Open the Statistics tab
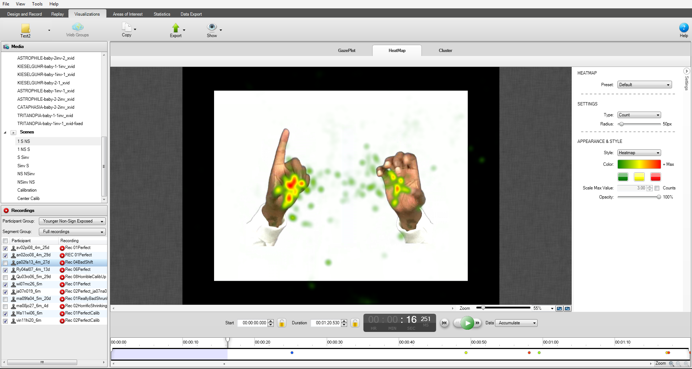Viewport: 692px width, 369px height. tap(162, 14)
